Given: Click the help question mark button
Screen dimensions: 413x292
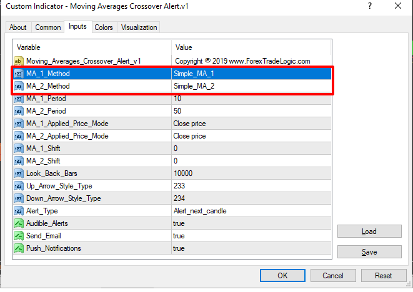Looking at the screenshot, I should coord(370,6).
